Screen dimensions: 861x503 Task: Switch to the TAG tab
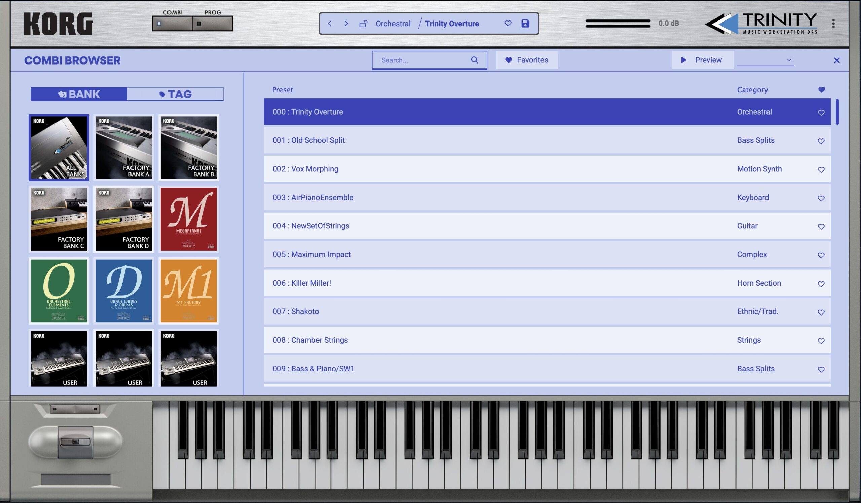point(175,94)
